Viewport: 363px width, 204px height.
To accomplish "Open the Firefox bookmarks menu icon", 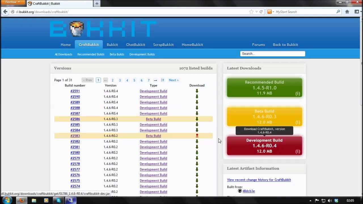I will click(357, 12).
